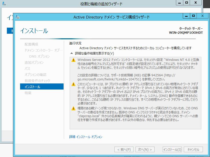Click the ターゲット サーバー label

pyautogui.click(x=191, y=29)
